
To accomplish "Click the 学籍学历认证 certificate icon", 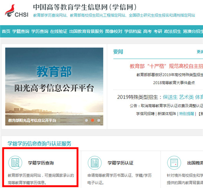I will coord(95,163).
